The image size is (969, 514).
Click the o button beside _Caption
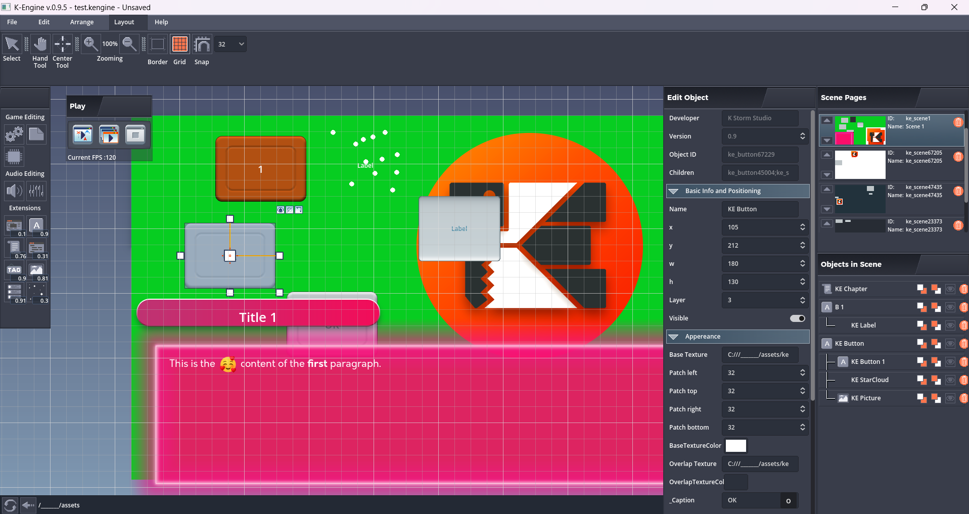click(789, 500)
